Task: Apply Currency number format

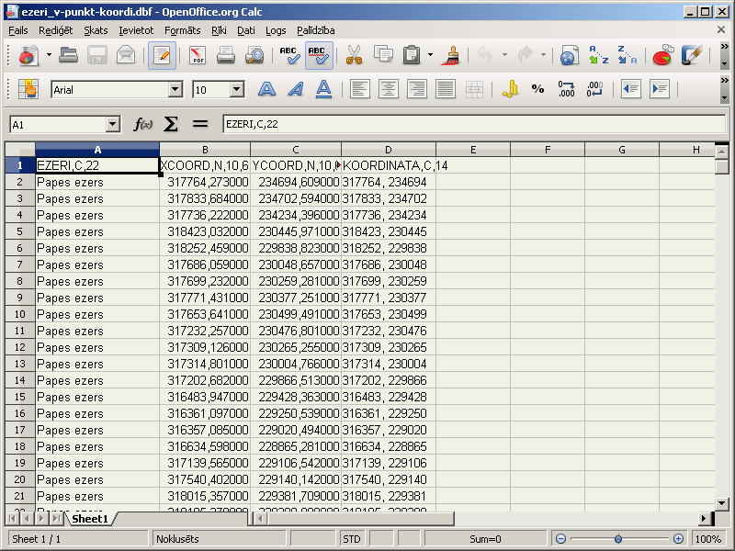Action: 510,89
